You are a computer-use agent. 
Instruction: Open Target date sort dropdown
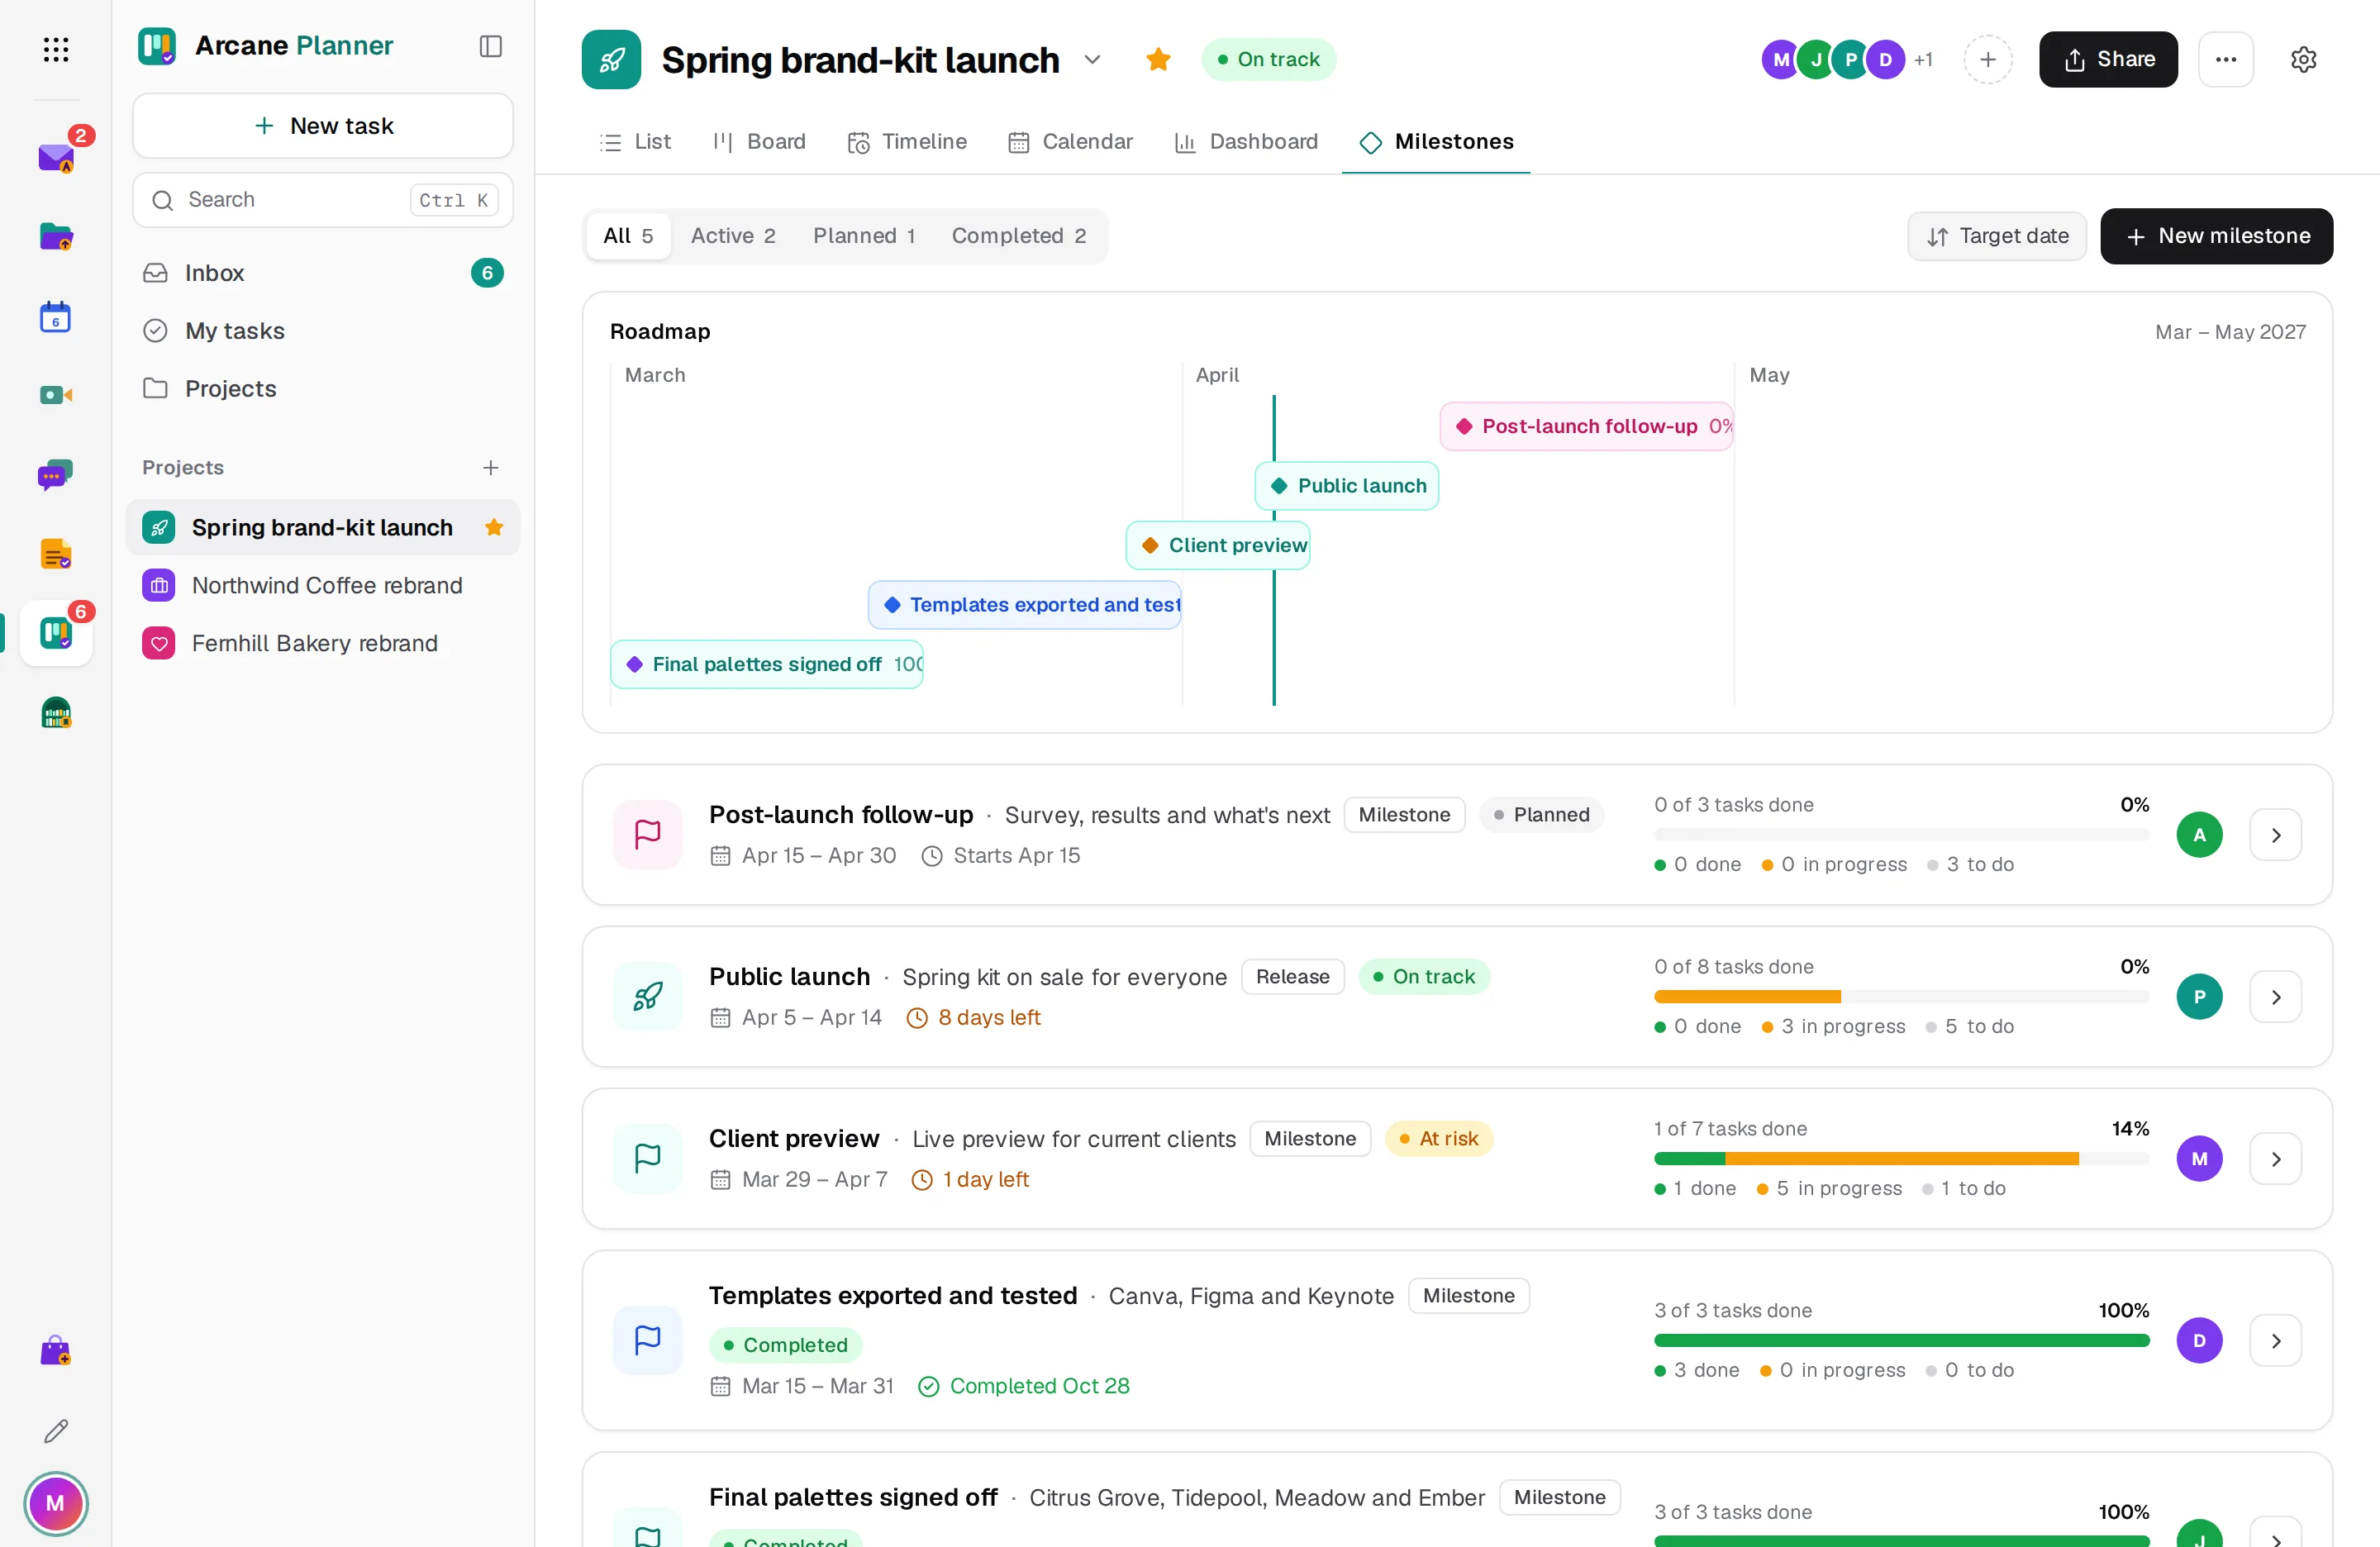[x=1997, y=236]
